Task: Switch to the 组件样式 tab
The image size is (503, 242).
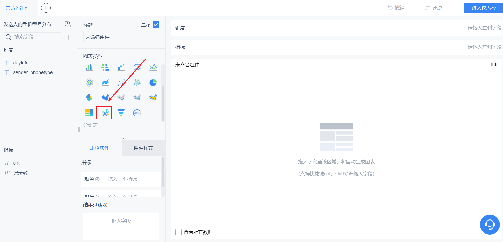Action: click(x=143, y=148)
